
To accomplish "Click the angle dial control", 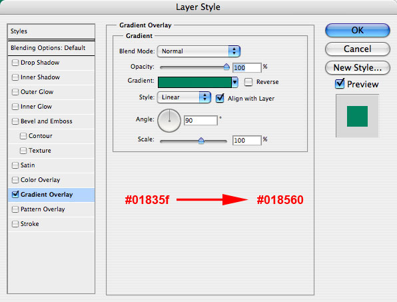I will (x=169, y=121).
